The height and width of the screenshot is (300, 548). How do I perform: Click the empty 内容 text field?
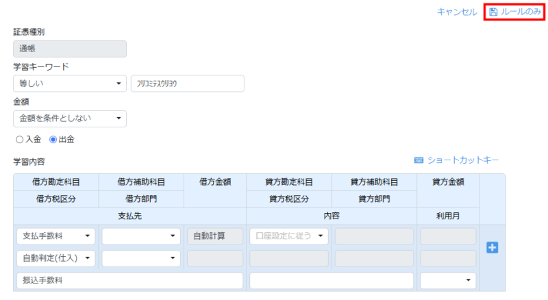pyautogui.click(x=332, y=281)
